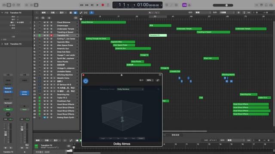275x154 pixels.
Task: Collapse the Transition FX region inspector
Action: (2, 12)
